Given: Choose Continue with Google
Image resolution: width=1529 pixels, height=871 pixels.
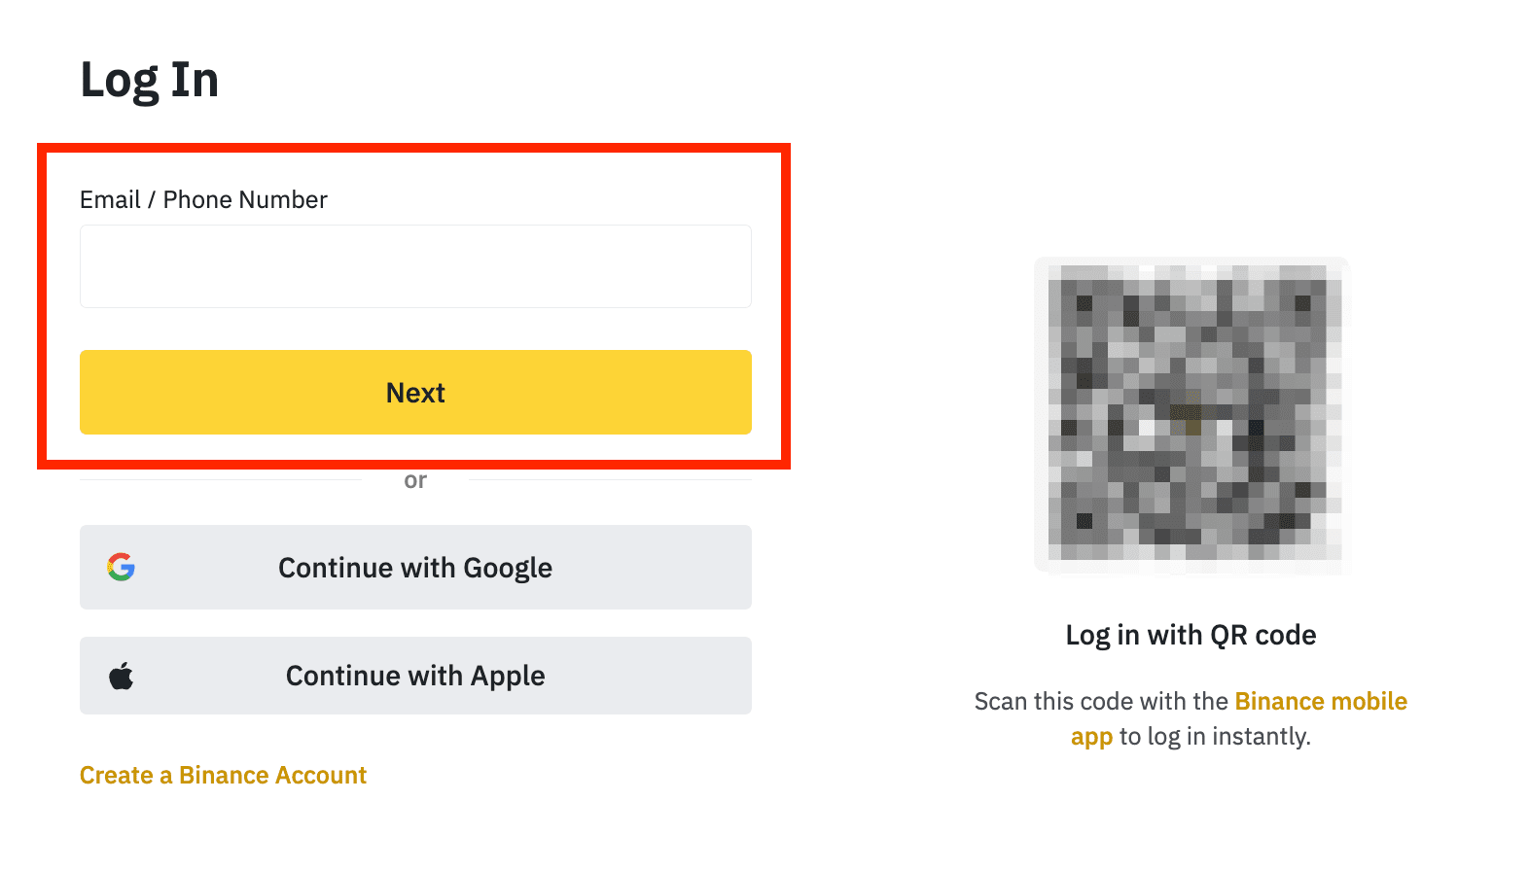Looking at the screenshot, I should tap(415, 568).
